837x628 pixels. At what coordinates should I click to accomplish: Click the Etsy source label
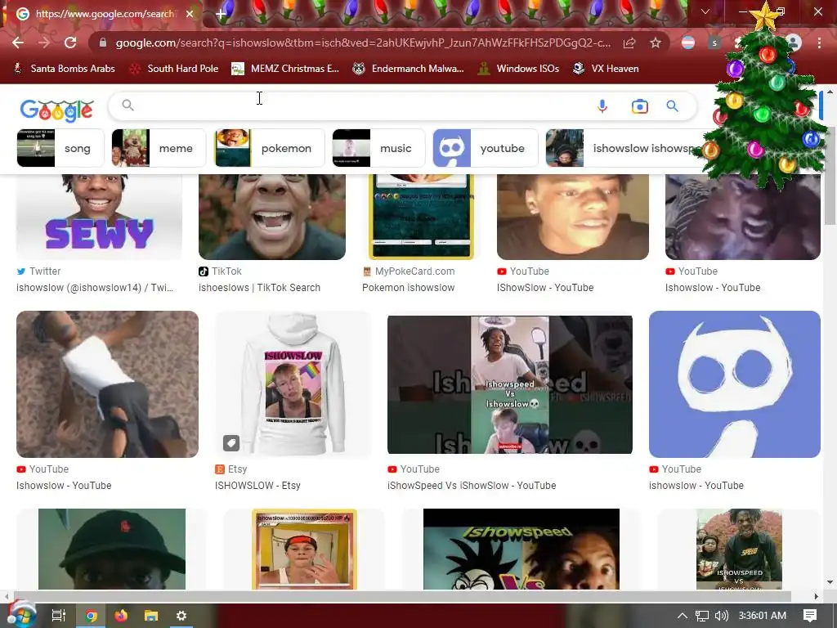pyautogui.click(x=237, y=469)
